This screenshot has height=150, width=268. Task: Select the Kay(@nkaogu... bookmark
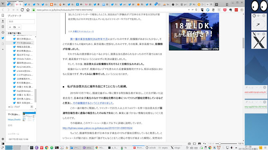click(x=23, y=91)
